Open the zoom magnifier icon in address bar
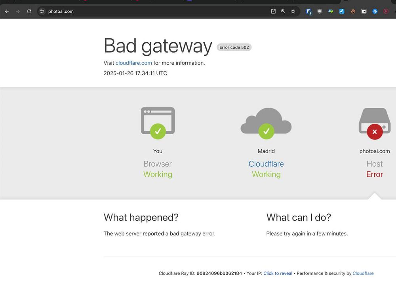This screenshot has width=396, height=290. point(283,11)
